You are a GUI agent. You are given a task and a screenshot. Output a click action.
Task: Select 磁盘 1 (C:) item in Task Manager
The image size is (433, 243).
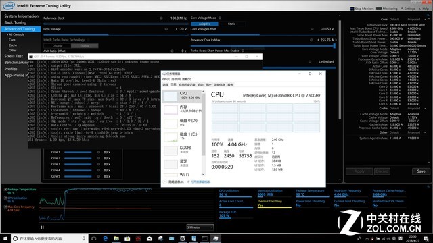coord(182,137)
